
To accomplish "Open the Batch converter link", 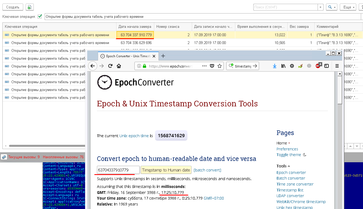I will [x=291, y=178].
